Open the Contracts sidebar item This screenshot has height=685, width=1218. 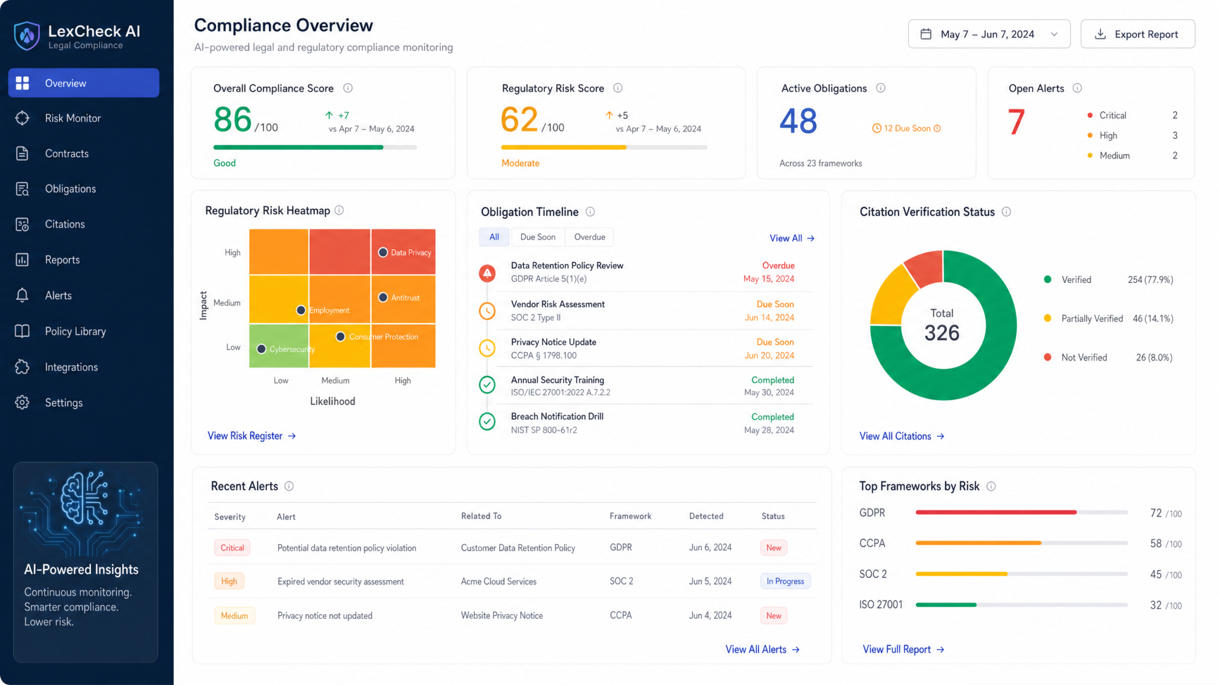click(x=84, y=153)
